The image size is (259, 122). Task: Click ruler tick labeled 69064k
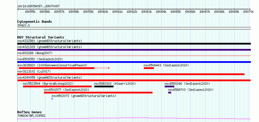[161, 12]
